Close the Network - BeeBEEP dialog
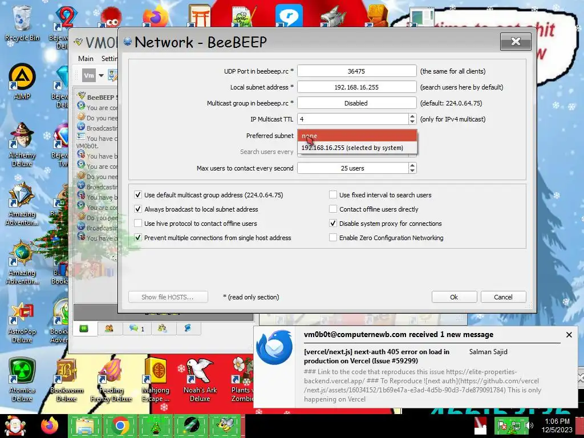584x438 pixels. 516,41
